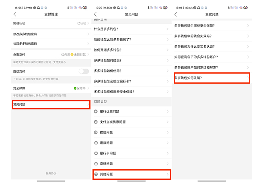Click 提现问题 category label
The width and height of the screenshot is (261, 187).
point(106,133)
